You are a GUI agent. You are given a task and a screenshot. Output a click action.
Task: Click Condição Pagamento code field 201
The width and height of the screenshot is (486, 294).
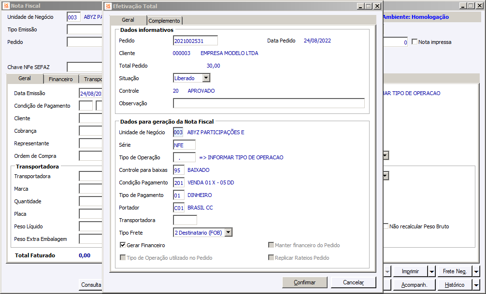click(179, 182)
